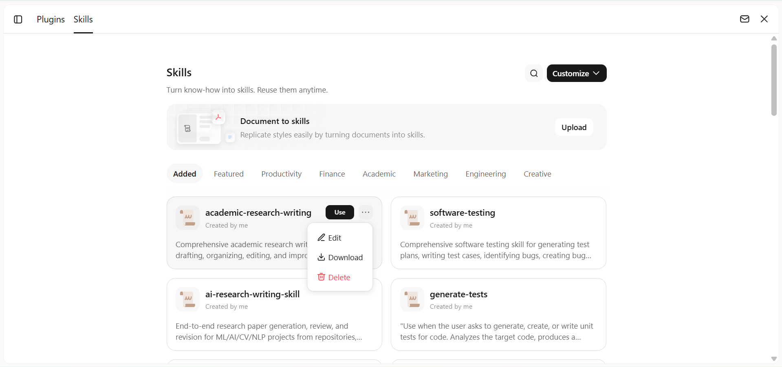Viewport: 782px width, 367px height.
Task: Click 'Created by me' under academic-research-writing
Action: point(227,225)
